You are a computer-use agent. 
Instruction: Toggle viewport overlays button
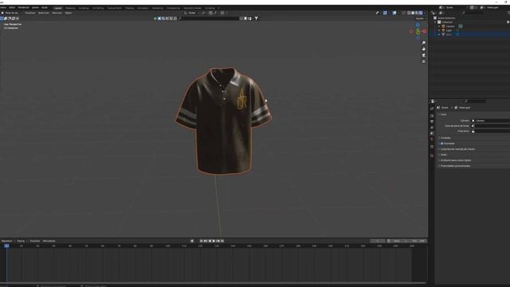point(394,13)
